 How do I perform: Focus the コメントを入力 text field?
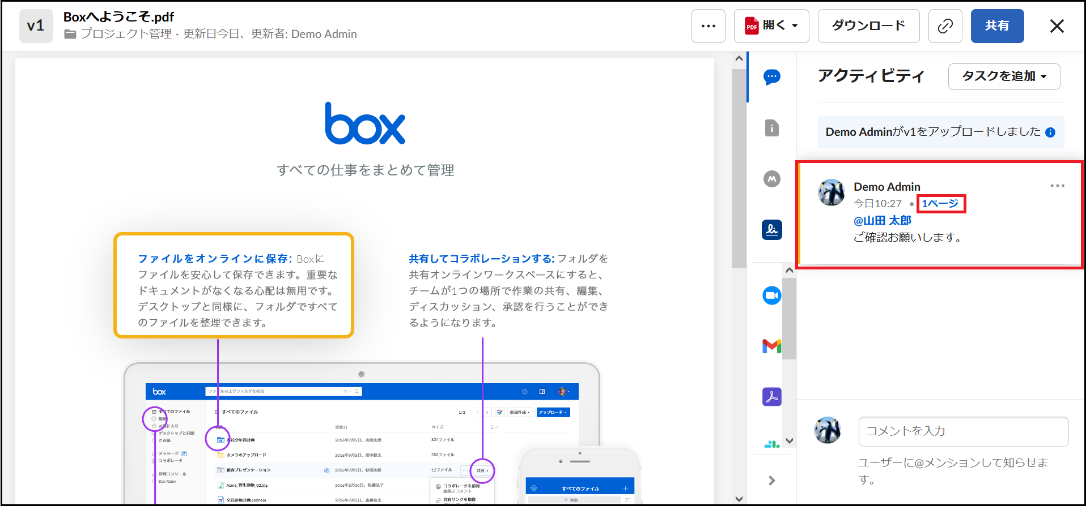963,431
